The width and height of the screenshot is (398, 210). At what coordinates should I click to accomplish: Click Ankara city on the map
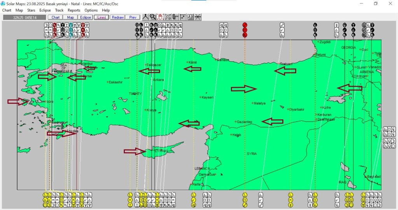coord(158,80)
